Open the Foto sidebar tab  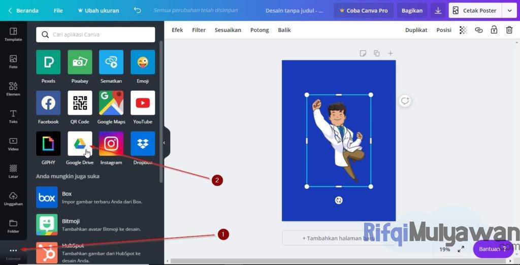(13, 62)
